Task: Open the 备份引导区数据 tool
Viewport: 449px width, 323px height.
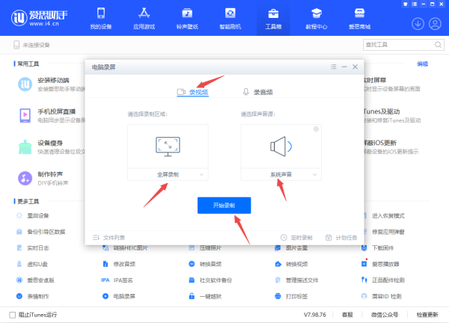Action: tap(40, 232)
